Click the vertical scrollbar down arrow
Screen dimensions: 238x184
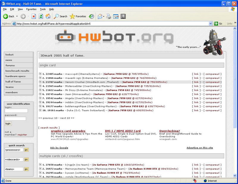click(235, 176)
